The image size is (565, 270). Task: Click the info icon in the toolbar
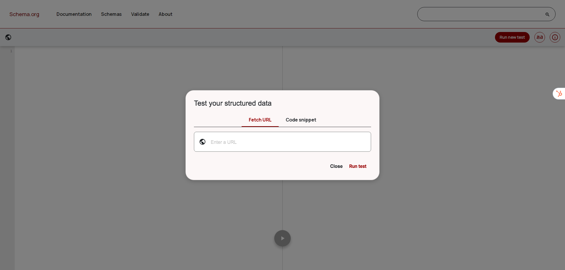coord(555,37)
